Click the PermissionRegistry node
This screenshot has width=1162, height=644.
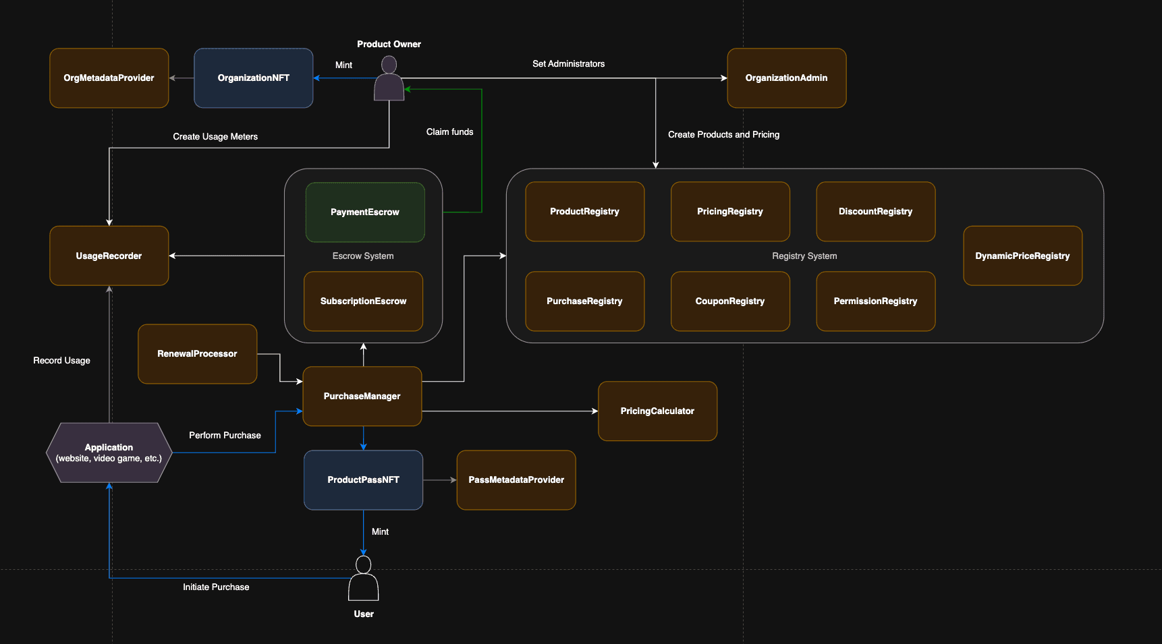875,301
